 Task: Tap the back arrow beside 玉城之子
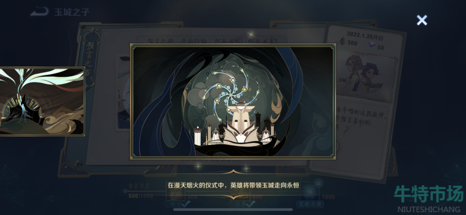point(39,12)
